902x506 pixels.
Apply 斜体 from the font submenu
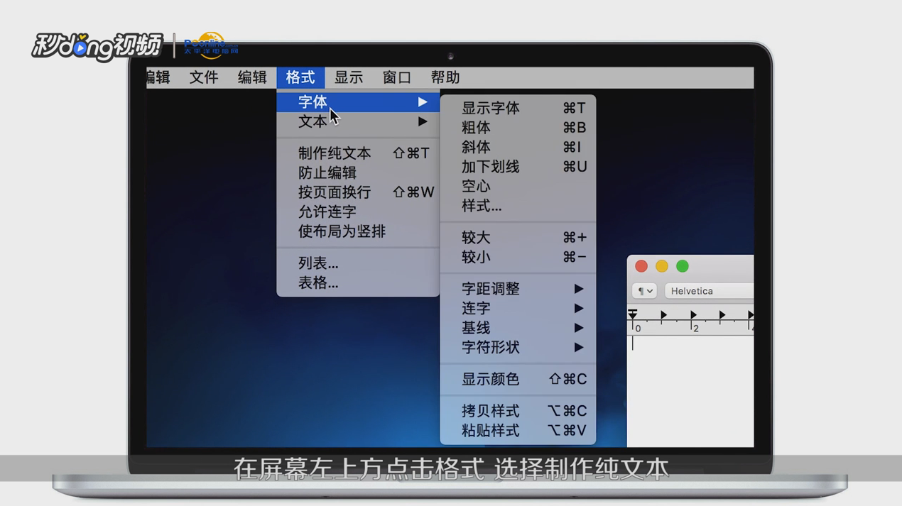(518, 147)
